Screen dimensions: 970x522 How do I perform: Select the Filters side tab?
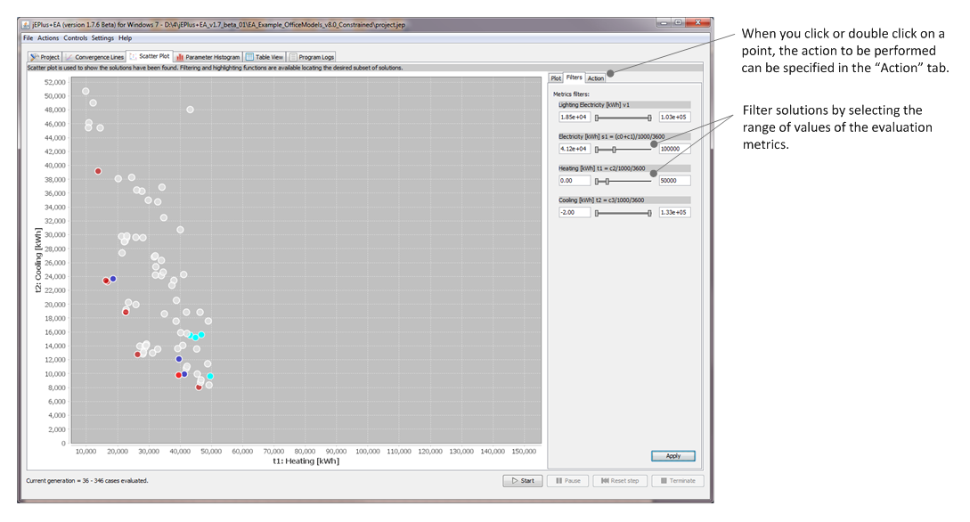click(575, 77)
